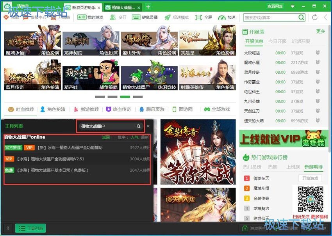
Task: Select the 角色扮演 category
Action: point(53,109)
